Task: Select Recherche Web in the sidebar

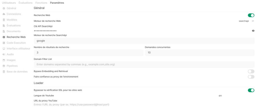Action: pos(16,37)
